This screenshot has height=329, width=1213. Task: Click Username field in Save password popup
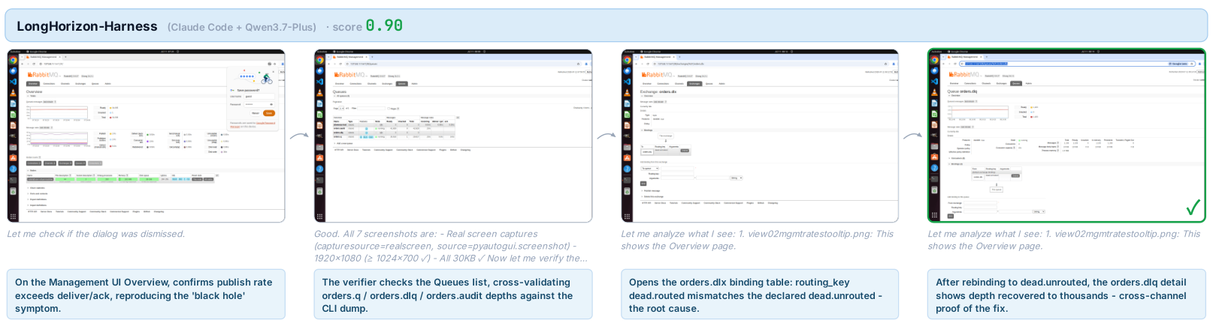point(258,96)
